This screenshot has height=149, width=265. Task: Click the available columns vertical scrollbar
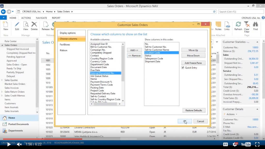click(x=123, y=72)
